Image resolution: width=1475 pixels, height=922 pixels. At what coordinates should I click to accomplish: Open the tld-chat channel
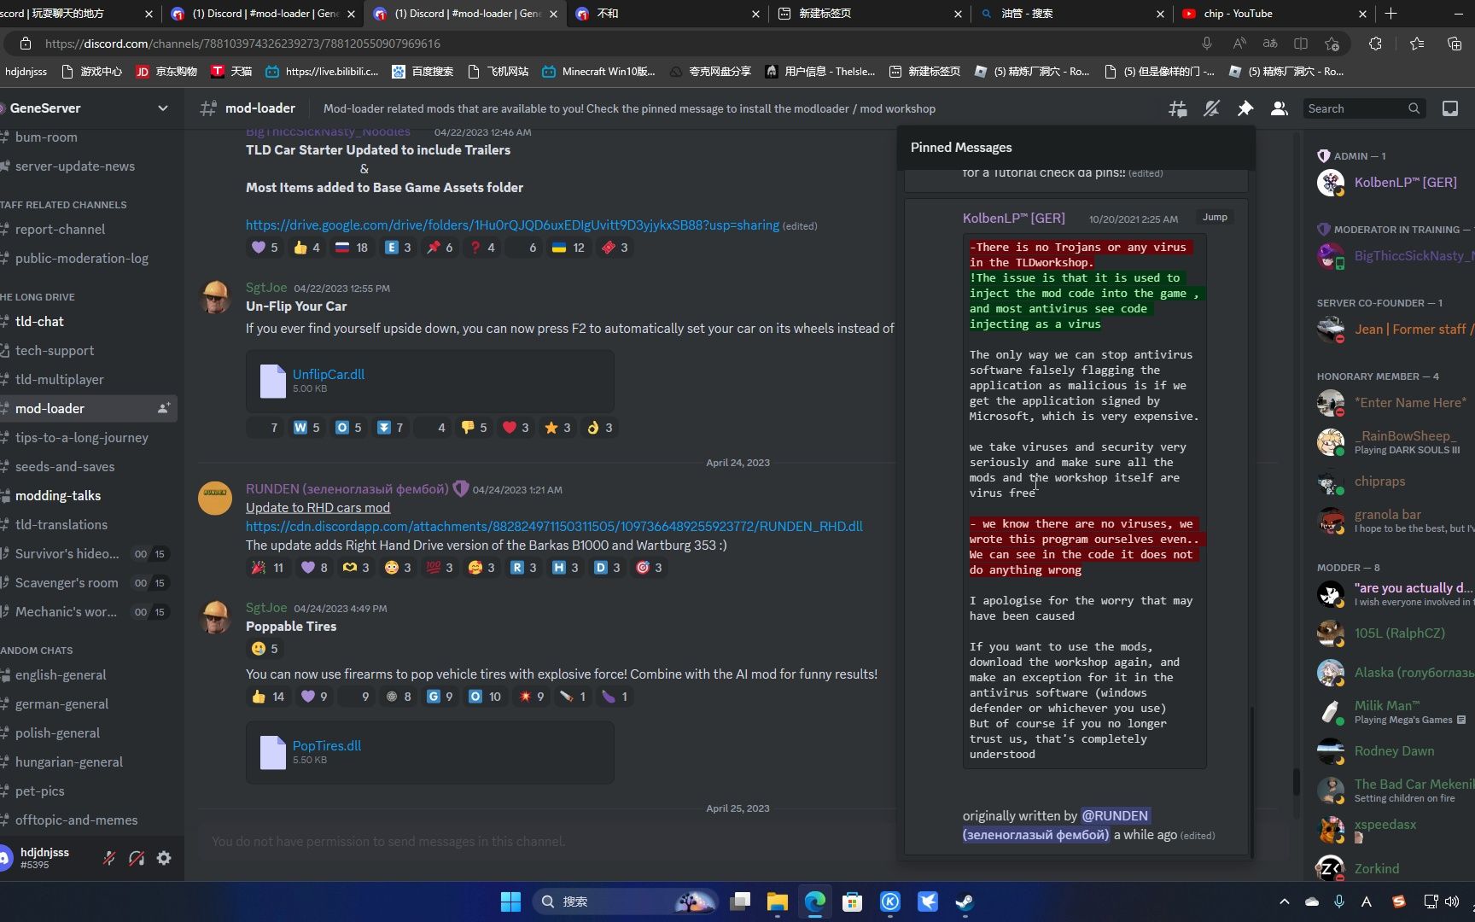click(39, 321)
